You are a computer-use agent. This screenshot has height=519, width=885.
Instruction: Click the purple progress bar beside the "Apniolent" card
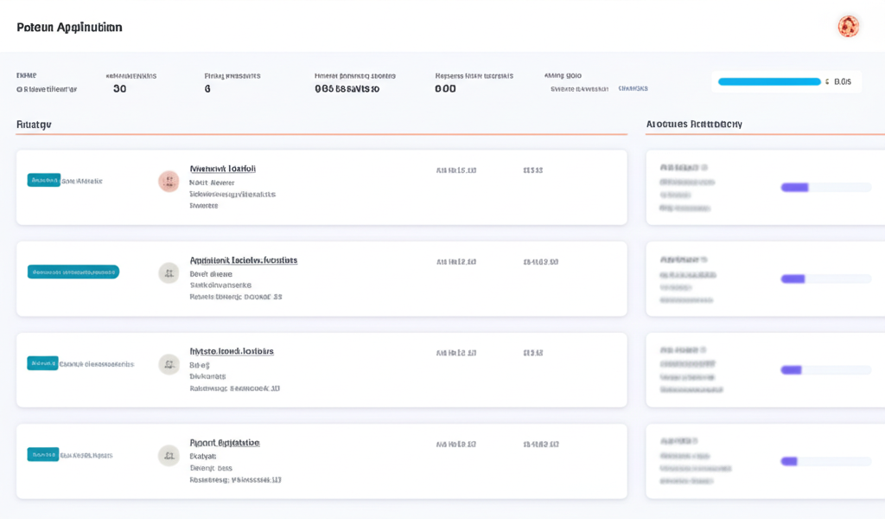tap(826, 279)
